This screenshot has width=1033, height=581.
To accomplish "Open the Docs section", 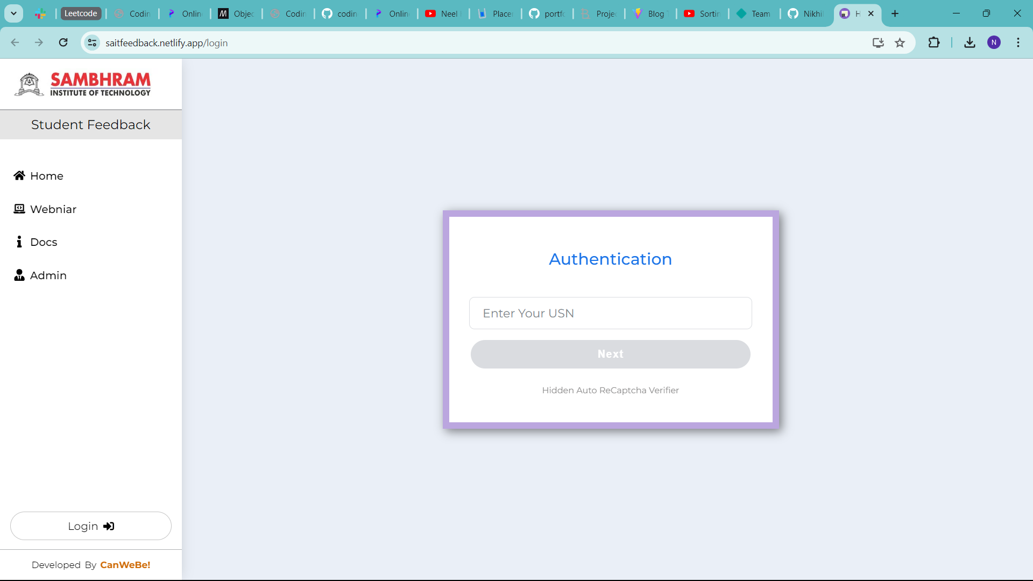I will point(43,242).
